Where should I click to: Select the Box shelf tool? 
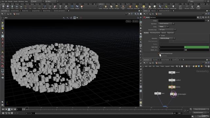[3, 7]
